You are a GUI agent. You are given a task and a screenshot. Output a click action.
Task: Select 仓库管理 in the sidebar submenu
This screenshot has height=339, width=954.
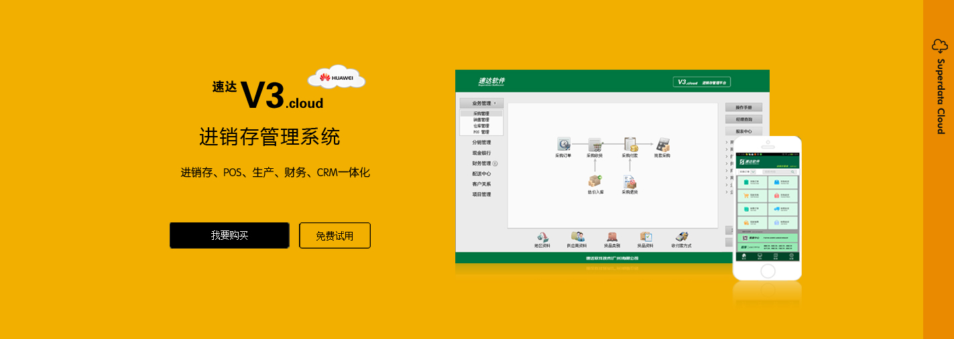click(x=481, y=126)
